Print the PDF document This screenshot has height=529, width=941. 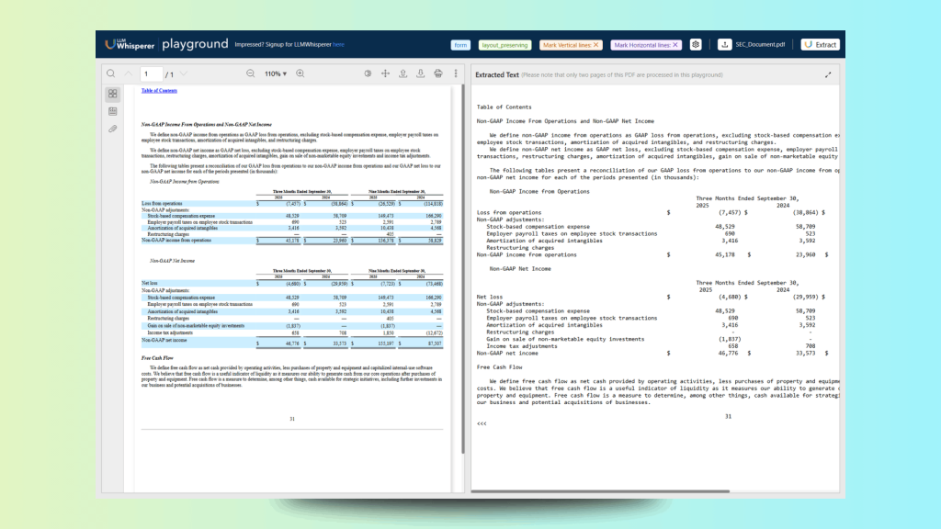coord(438,73)
